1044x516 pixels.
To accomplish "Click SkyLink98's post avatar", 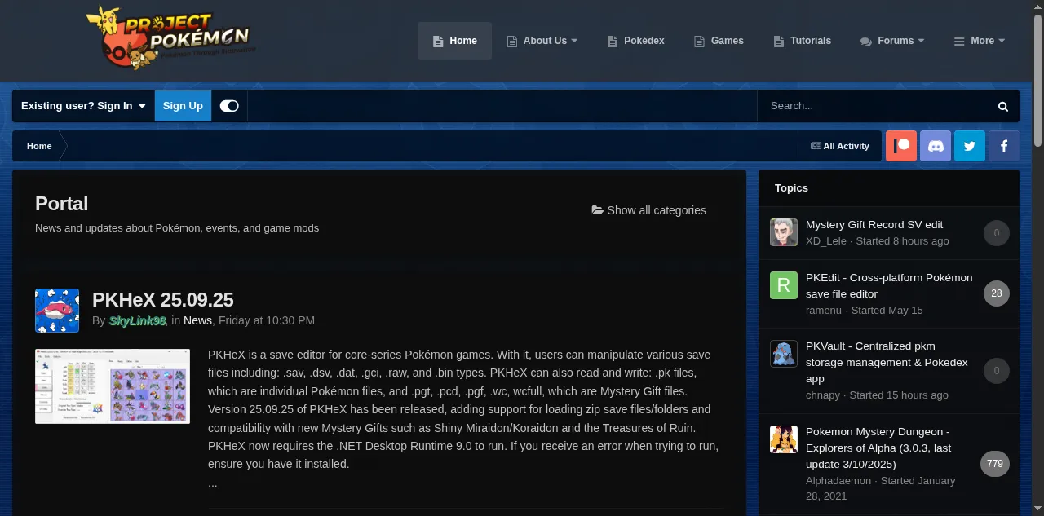I will 57,311.
